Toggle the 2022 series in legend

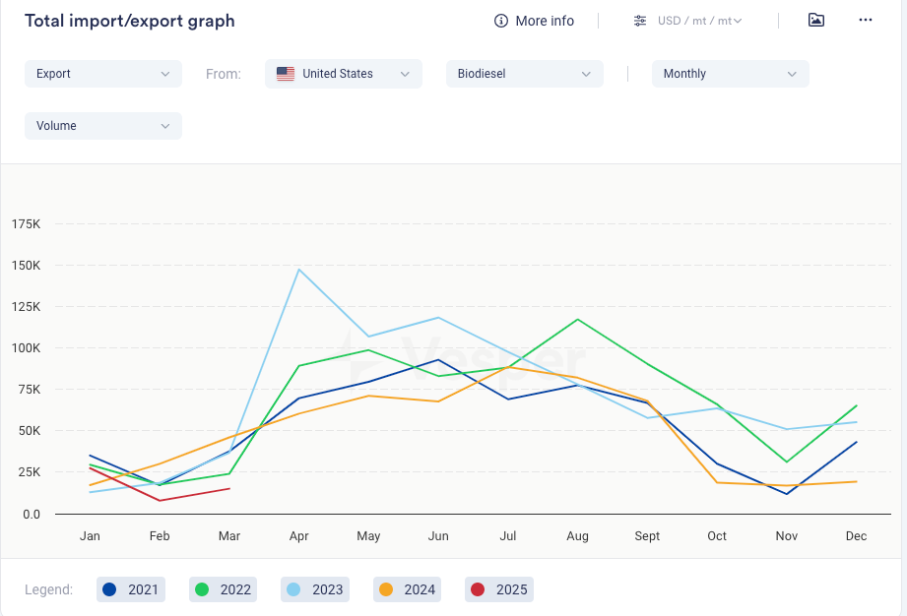[x=224, y=589]
